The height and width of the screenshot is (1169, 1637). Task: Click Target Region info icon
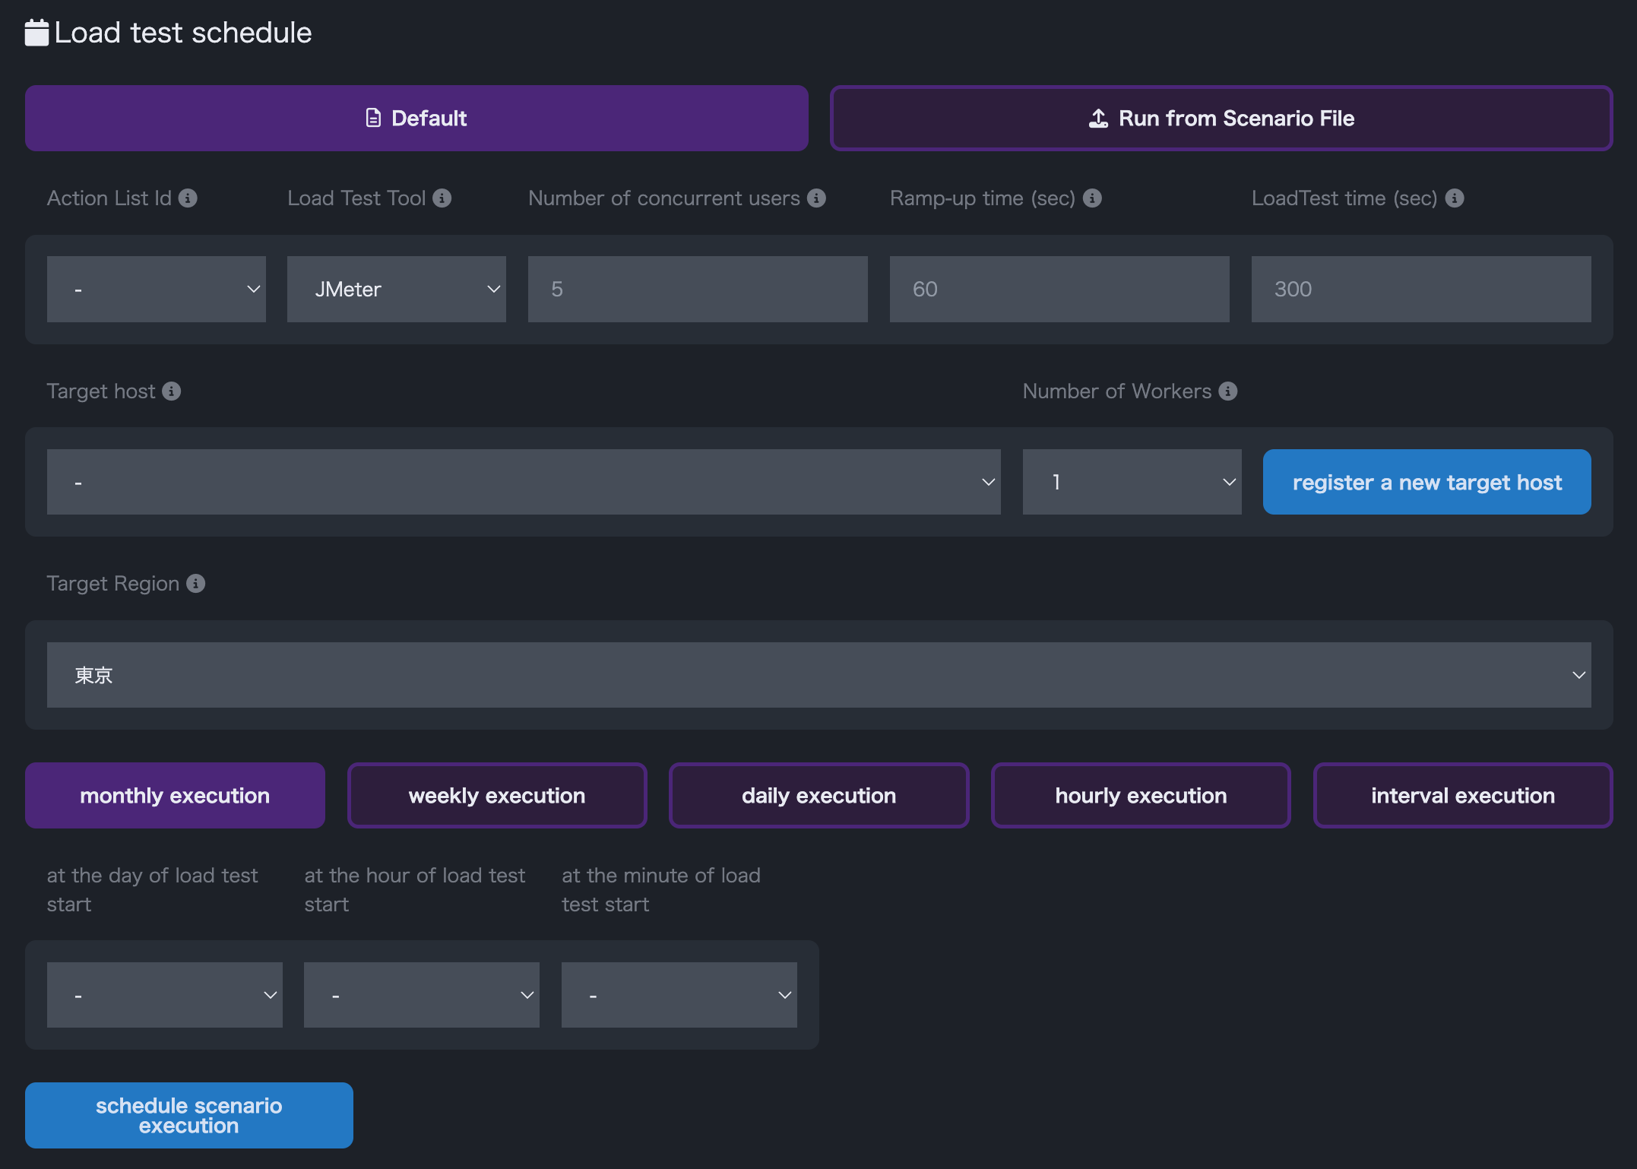pos(196,584)
